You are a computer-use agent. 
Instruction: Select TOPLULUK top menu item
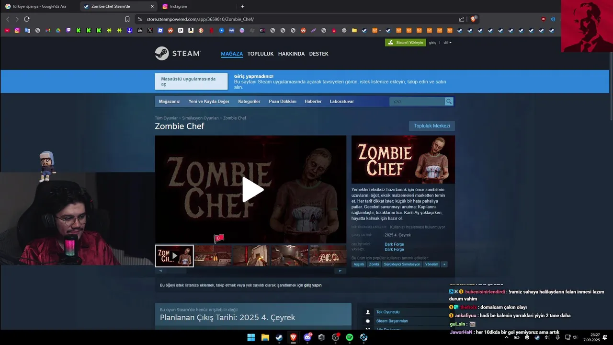(x=260, y=54)
